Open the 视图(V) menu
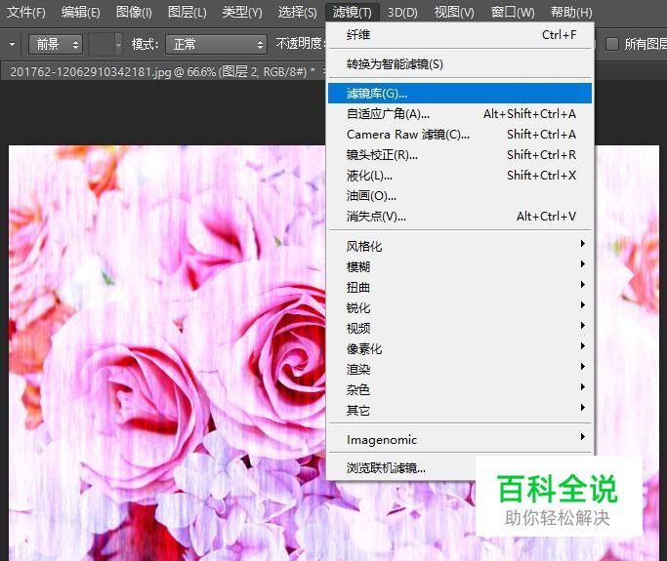 pos(454,12)
